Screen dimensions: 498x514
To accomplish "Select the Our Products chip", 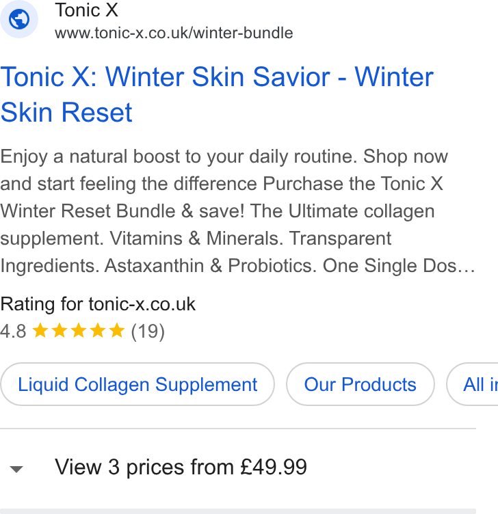I will coord(361,384).
